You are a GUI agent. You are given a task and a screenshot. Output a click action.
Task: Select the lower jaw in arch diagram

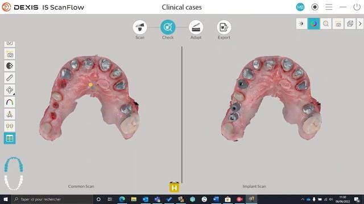(14, 183)
